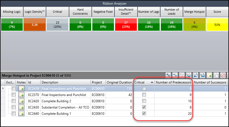Click the Critical column sort arrow
Viewport: 229px width, 127px height.
coord(152,82)
